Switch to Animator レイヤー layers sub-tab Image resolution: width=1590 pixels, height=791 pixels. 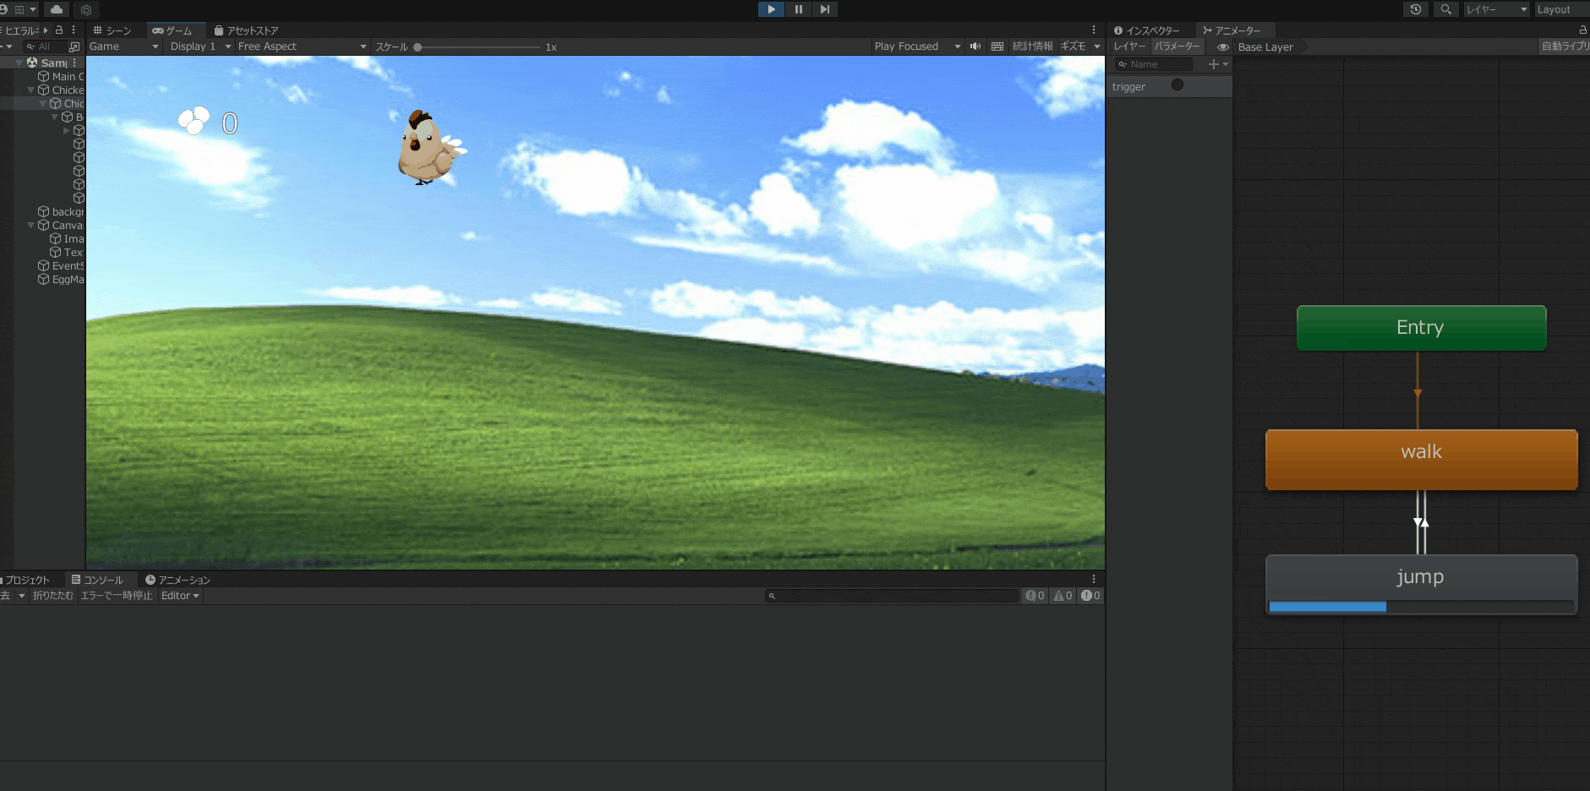1129,46
